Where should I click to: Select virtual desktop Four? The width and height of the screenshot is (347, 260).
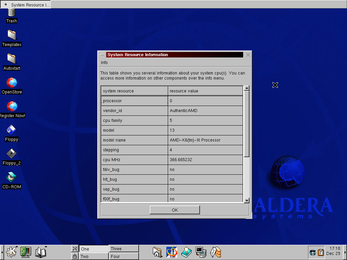coord(124,256)
